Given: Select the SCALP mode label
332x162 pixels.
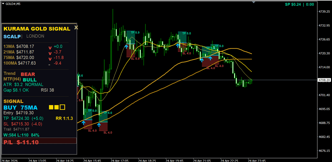Looking at the screenshot, I should pos(12,36).
